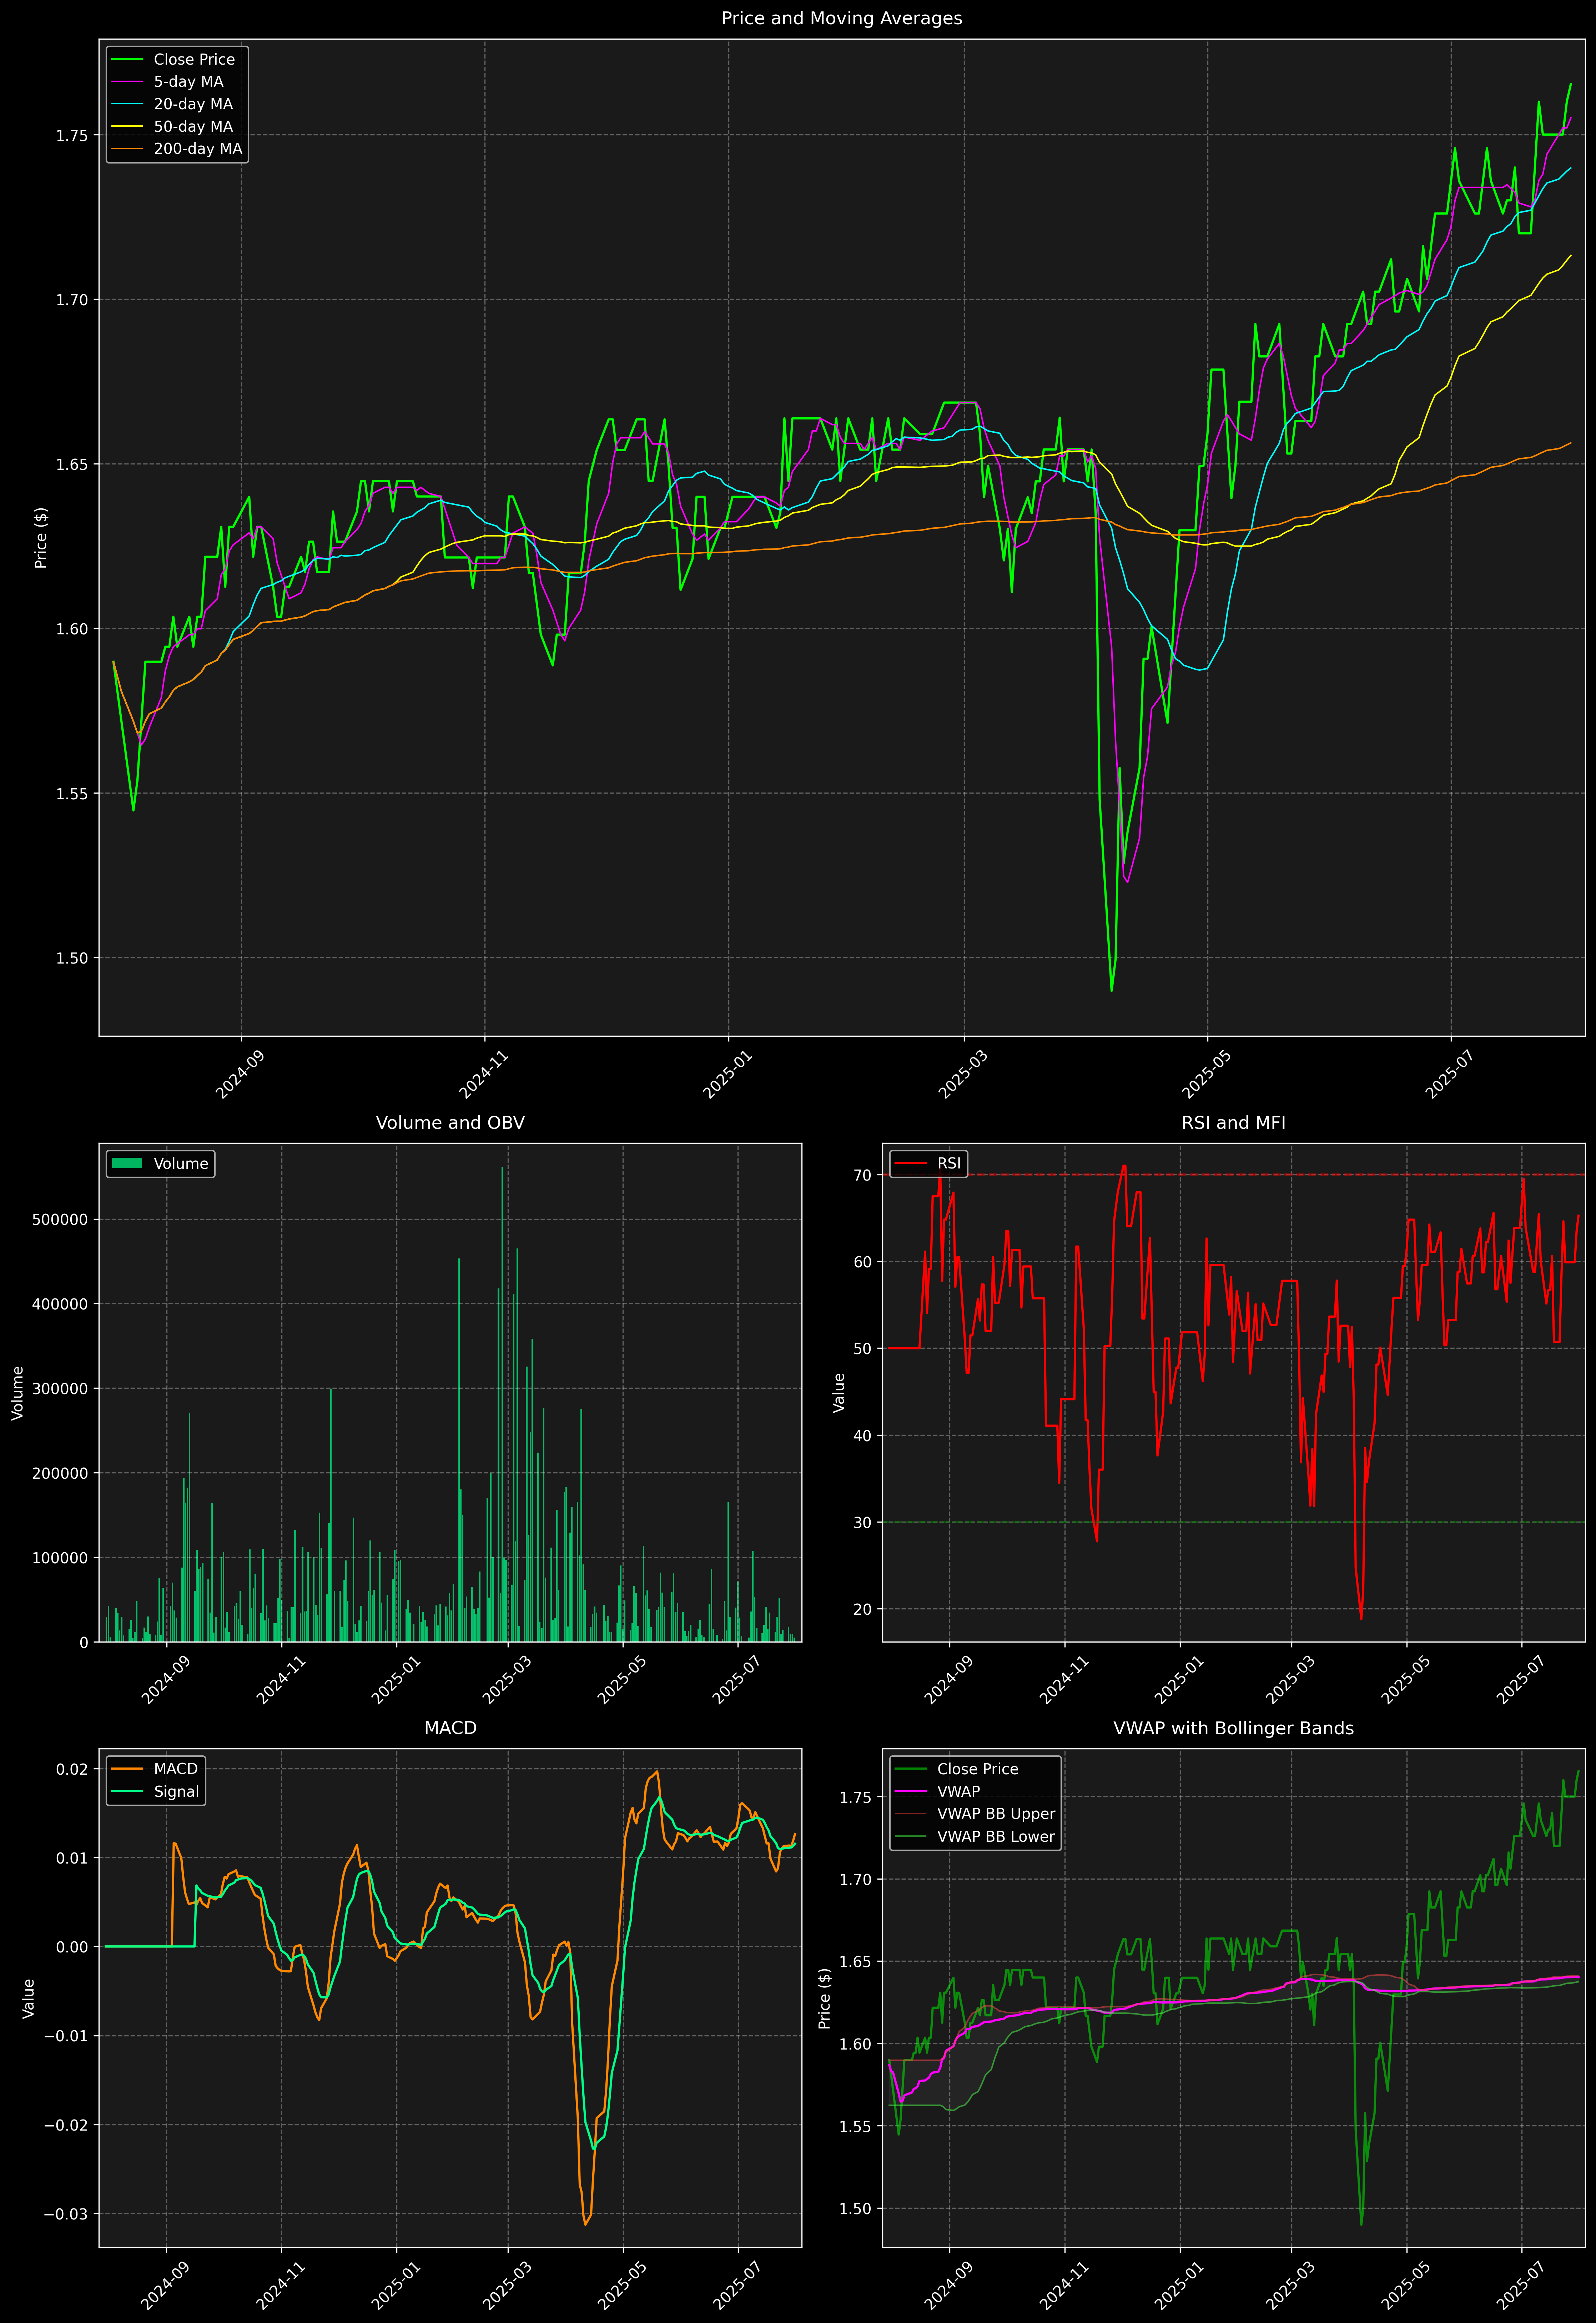
Task: Click the vertical "Volume" y-axis label
Action: pyautogui.click(x=18, y=1393)
